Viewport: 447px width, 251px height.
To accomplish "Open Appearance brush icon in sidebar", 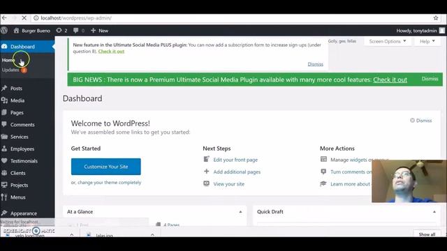I will pos(4,213).
